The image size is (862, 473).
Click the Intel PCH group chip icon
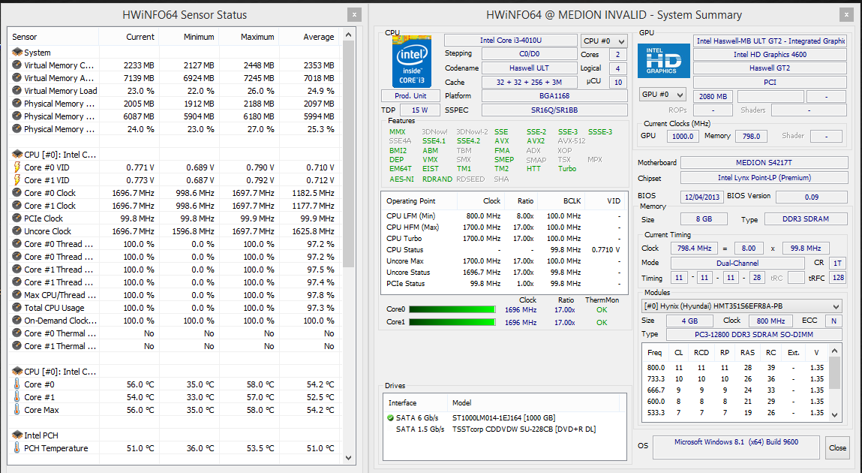click(x=17, y=435)
